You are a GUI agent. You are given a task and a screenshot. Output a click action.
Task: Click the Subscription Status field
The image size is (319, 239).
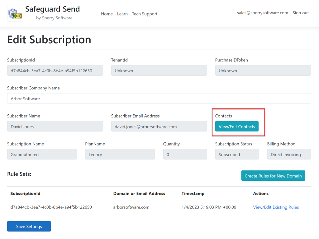[237, 155]
